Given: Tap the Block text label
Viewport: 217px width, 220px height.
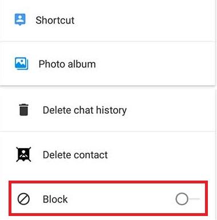Looking at the screenshot, I should [55, 199].
